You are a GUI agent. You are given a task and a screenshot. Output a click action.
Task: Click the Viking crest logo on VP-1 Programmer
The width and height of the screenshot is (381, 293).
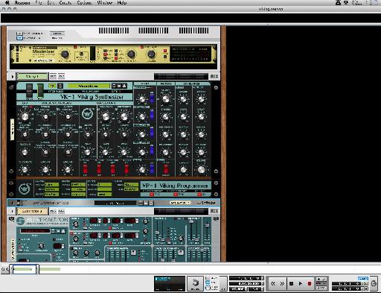tap(25, 189)
